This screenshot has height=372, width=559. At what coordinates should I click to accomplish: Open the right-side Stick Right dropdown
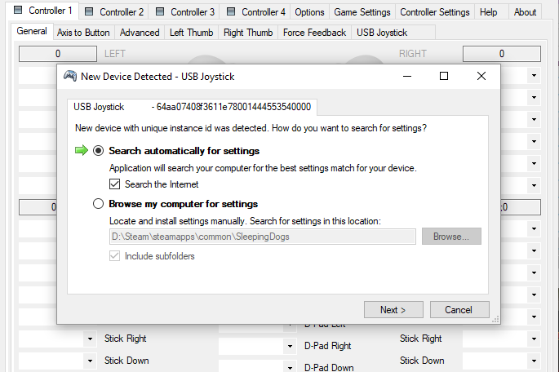534,339
